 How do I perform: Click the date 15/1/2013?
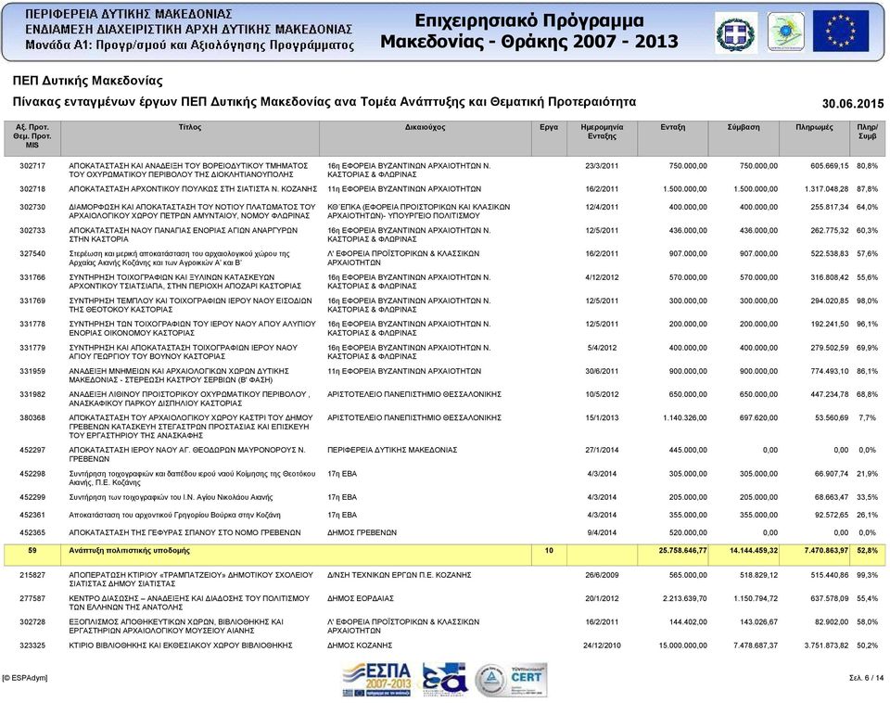602,418
